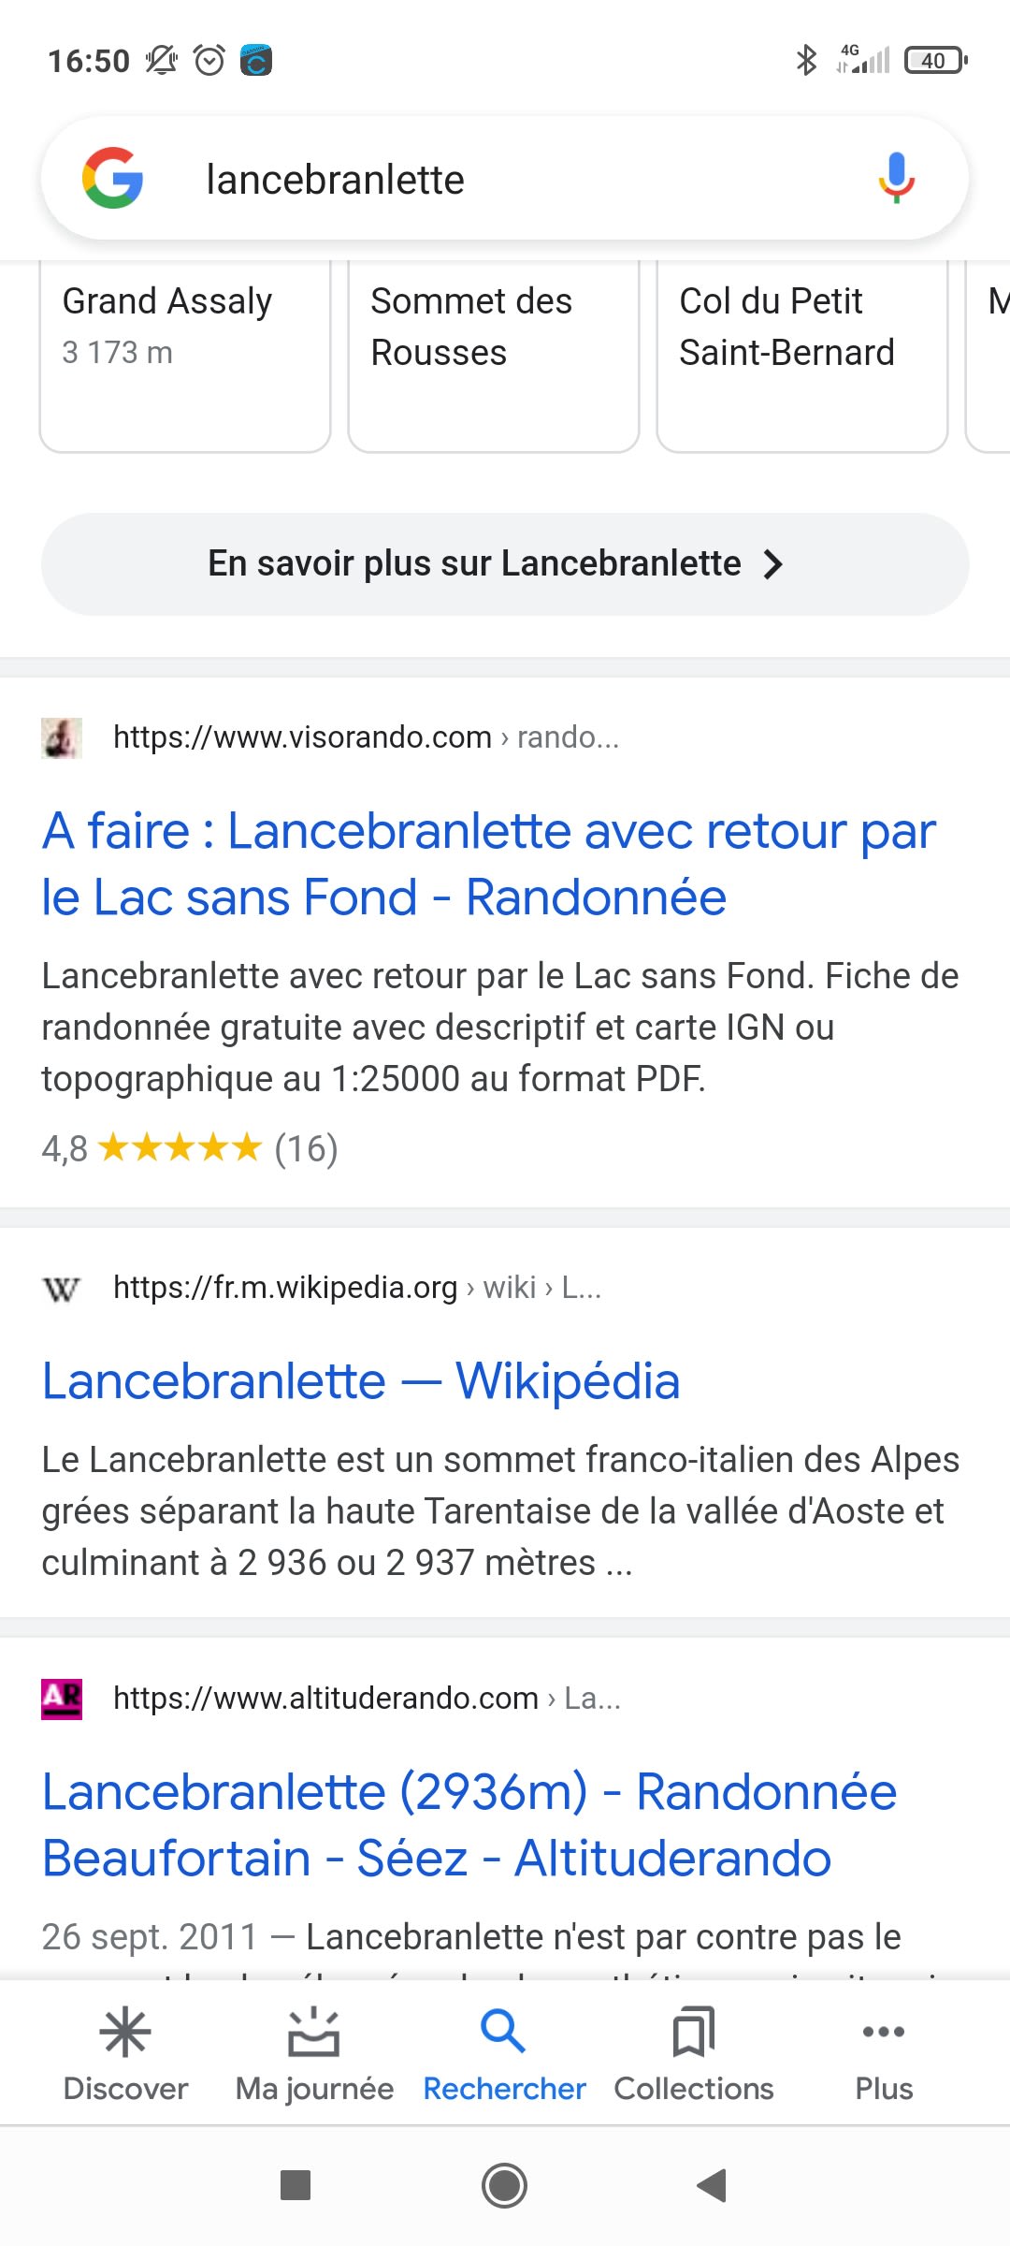Tap the Rechercher magnifier icon
This screenshot has width=1010, height=2246.
pyautogui.click(x=503, y=2033)
